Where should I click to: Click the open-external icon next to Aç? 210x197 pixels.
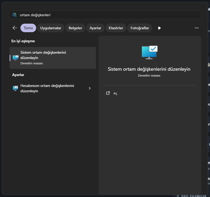108,93
